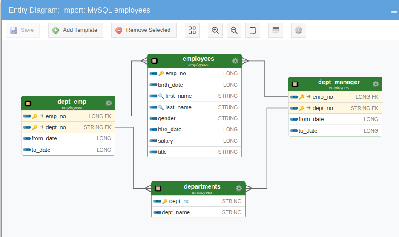Select to_date field in dept_emp

pyautogui.click(x=41, y=150)
